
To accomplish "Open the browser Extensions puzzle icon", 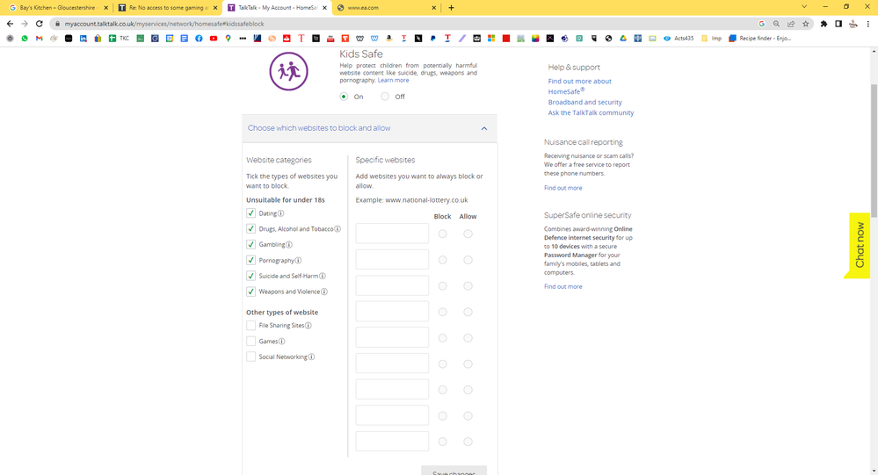I will 824,24.
